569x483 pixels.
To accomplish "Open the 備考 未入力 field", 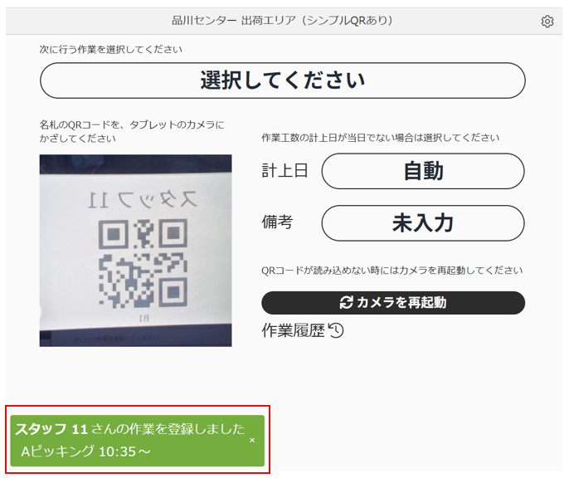I will click(x=423, y=223).
